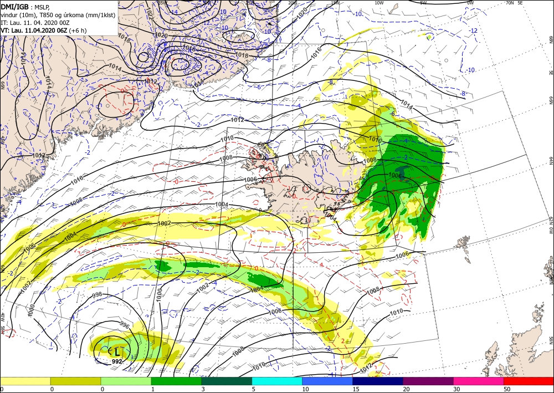554x393 pixels.
Task: Select the 998 isobar label
Action: pyautogui.click(x=97, y=294)
